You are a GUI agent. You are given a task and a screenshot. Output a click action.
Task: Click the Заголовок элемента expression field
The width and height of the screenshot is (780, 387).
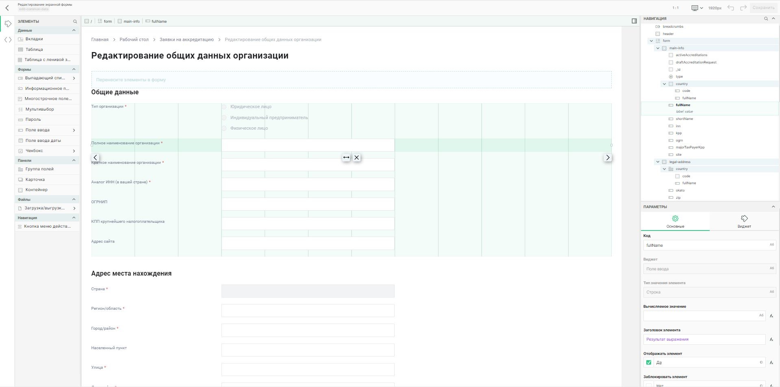pyautogui.click(x=704, y=339)
